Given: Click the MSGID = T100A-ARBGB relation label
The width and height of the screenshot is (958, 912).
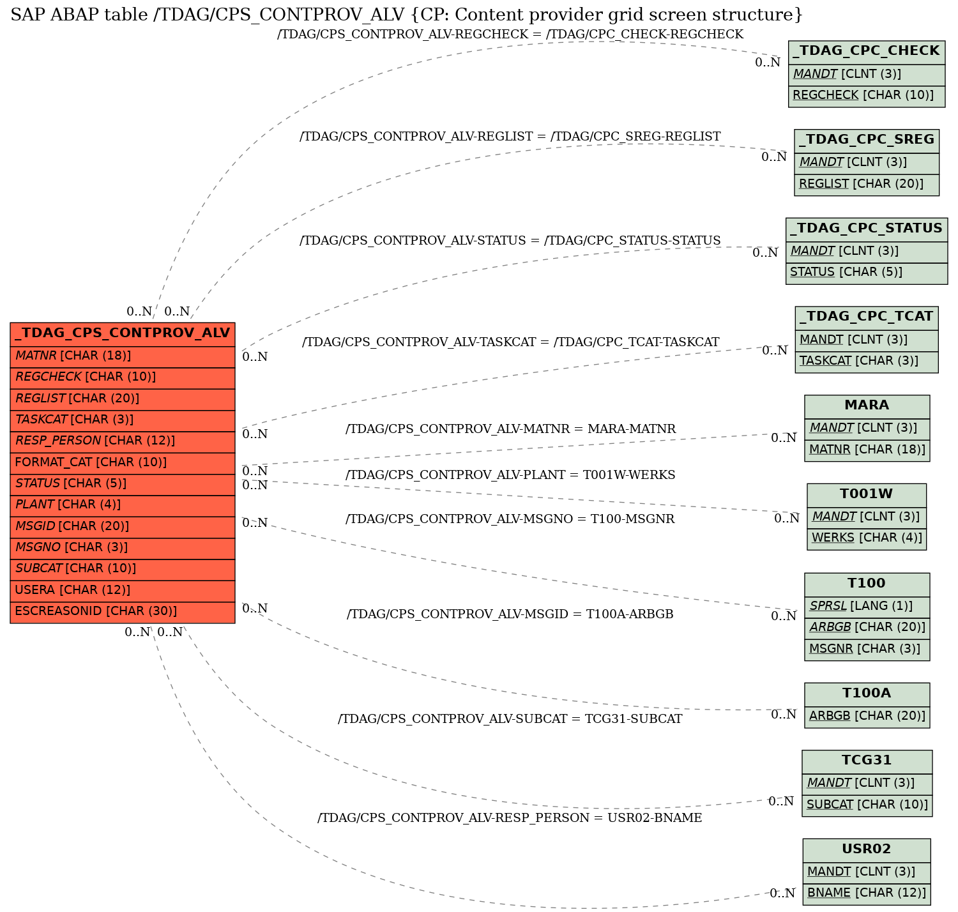Looking at the screenshot, I should click(x=510, y=614).
